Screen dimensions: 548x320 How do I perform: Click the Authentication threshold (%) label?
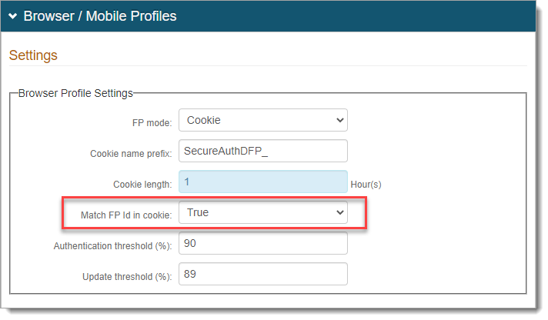(x=112, y=246)
